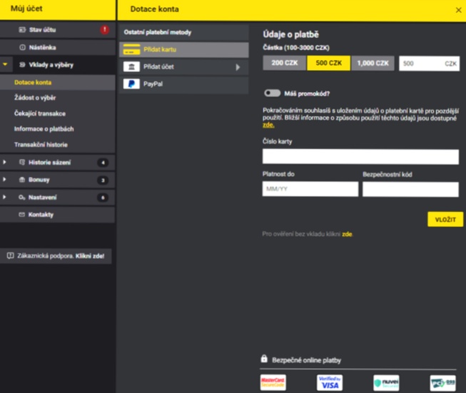
Task: Click Klikni zde! customer support link
Action: (90, 256)
